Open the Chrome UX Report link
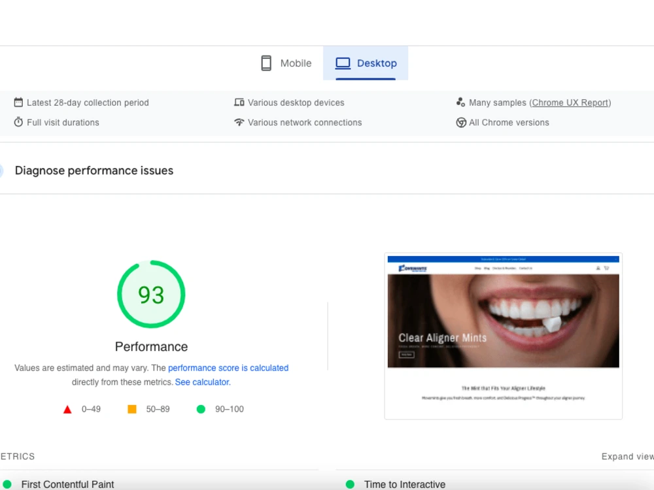The image size is (654, 490). [570, 103]
